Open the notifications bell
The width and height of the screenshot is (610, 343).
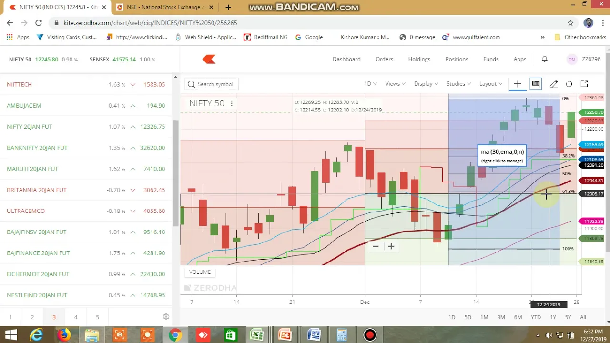click(545, 59)
